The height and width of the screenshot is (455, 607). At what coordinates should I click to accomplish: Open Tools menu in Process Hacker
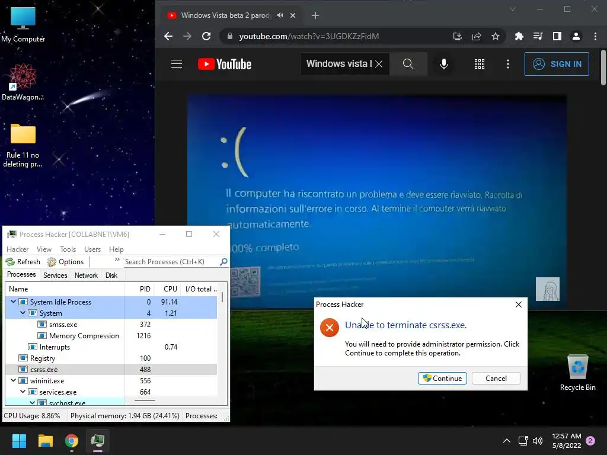pyautogui.click(x=68, y=249)
